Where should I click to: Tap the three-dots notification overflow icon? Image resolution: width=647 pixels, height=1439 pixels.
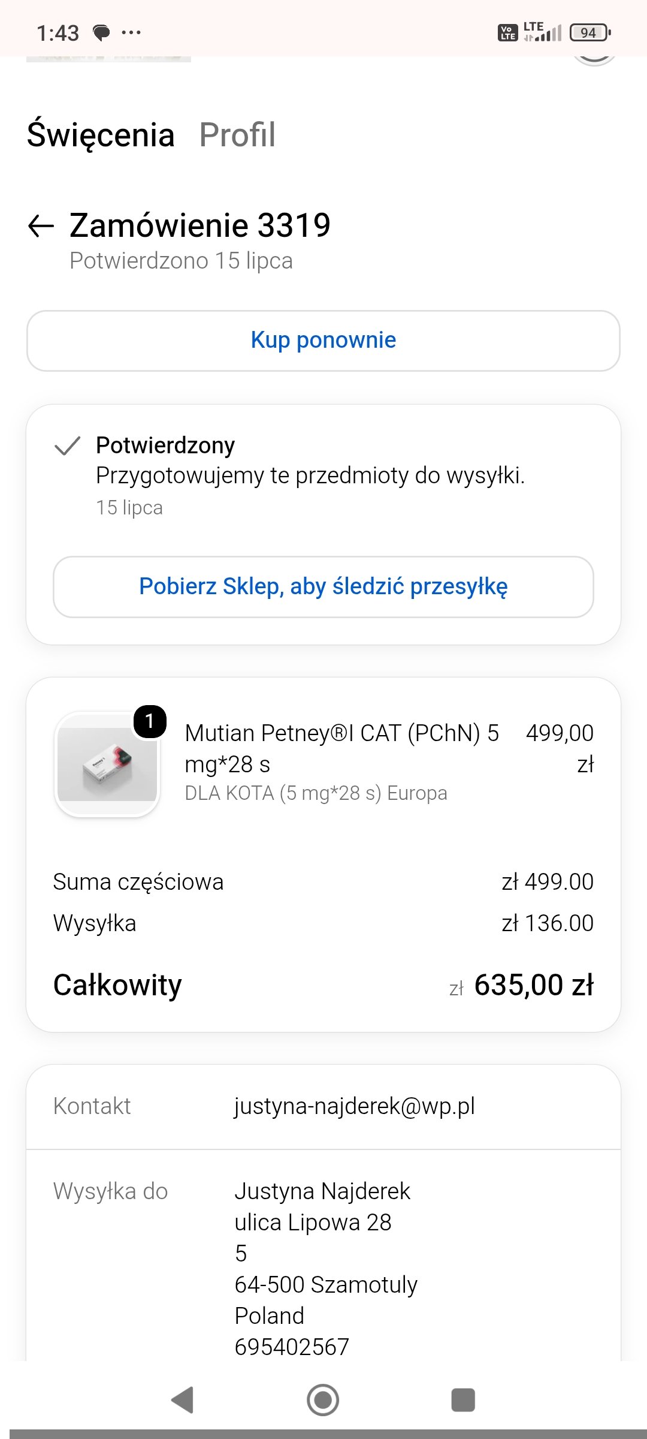131,32
